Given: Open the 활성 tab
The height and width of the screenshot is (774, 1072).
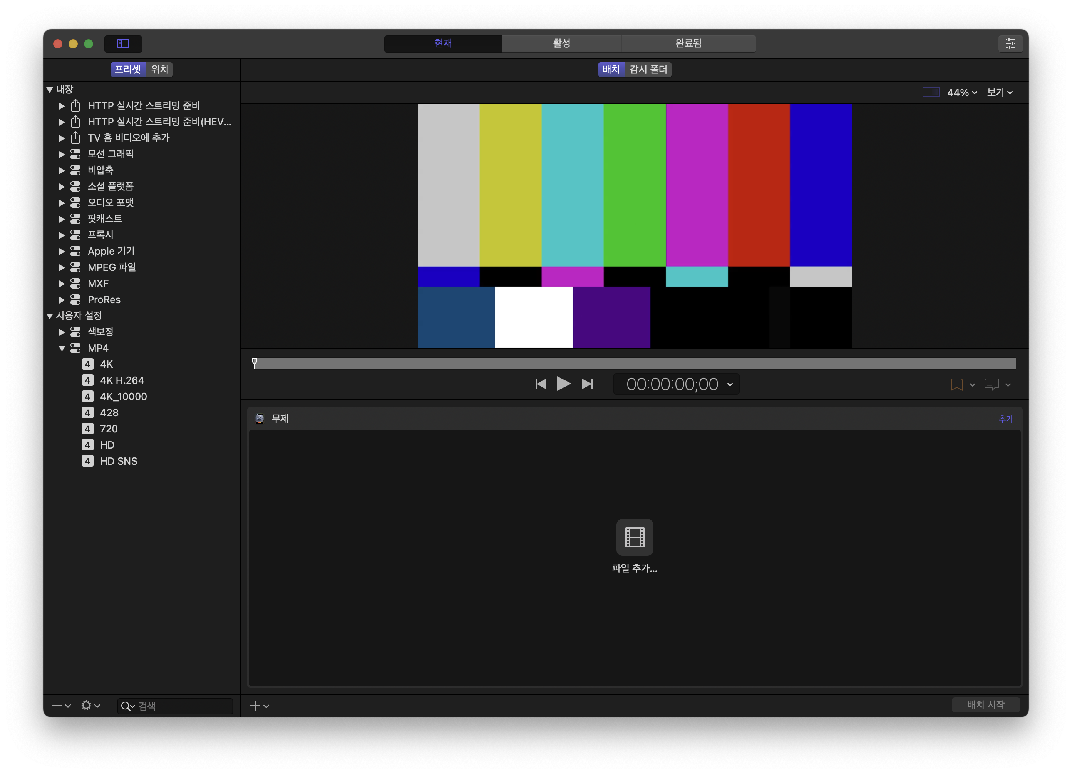Looking at the screenshot, I should point(561,43).
